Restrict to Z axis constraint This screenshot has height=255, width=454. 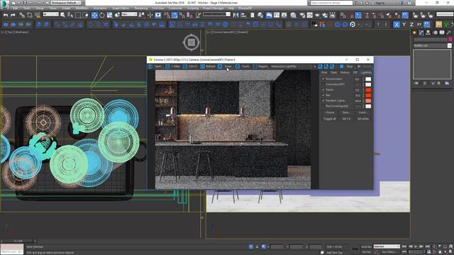coord(411,25)
